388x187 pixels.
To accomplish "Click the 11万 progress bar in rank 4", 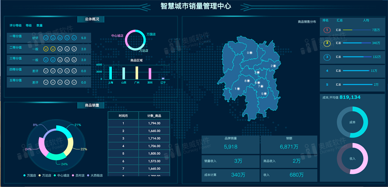I will coord(357,70).
